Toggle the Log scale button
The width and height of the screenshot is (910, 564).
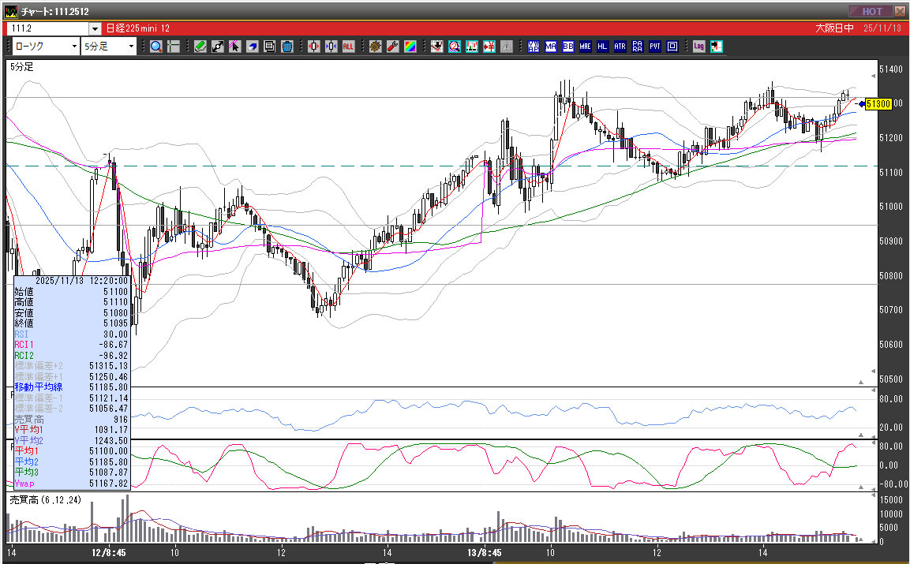(698, 47)
